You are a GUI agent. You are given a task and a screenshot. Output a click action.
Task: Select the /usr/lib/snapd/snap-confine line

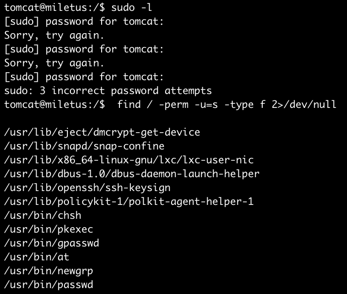coord(84,146)
